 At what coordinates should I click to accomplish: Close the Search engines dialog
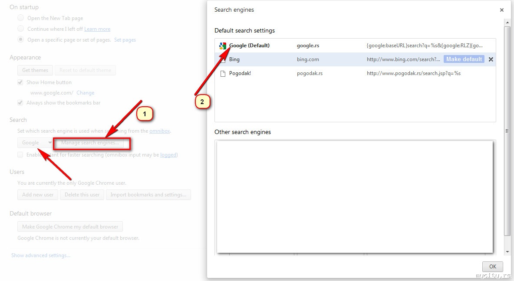(x=501, y=10)
